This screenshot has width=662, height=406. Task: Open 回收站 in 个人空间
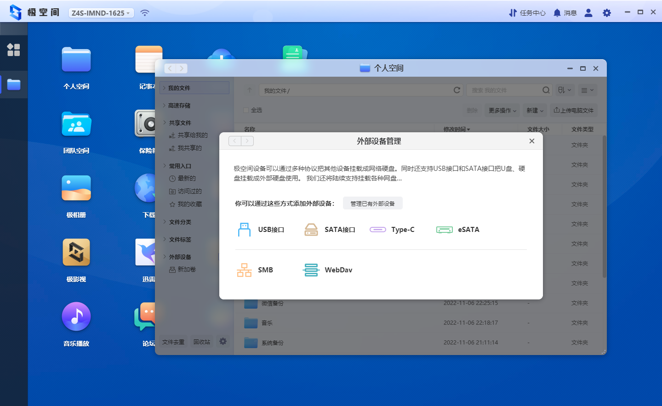tap(202, 342)
